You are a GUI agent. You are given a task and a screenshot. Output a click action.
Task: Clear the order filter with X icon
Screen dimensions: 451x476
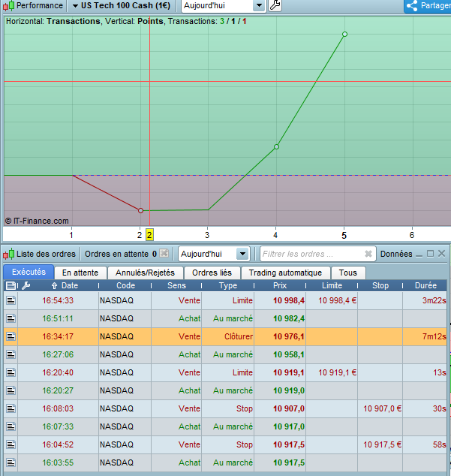pyautogui.click(x=368, y=254)
